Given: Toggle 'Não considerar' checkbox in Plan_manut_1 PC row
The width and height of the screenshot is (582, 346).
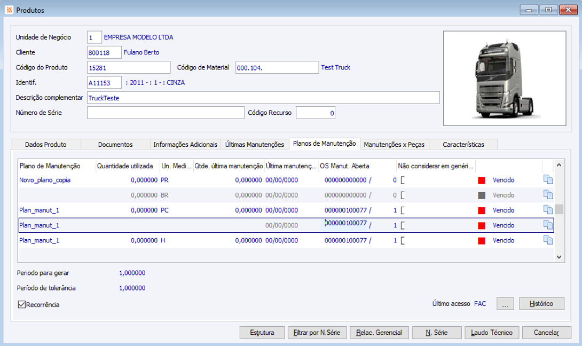Looking at the screenshot, I should tap(403, 210).
